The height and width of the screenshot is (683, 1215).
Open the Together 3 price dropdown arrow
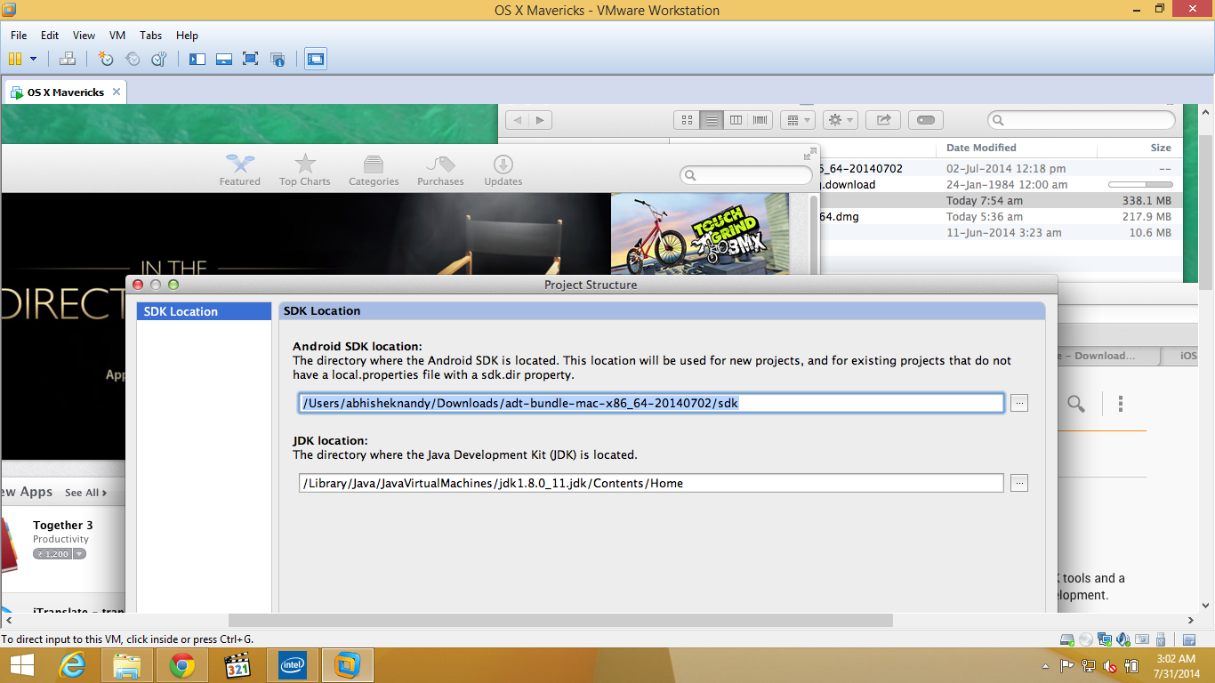(79, 554)
